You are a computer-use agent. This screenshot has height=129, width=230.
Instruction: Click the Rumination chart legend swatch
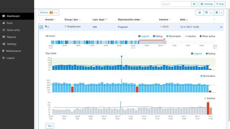click(201, 76)
